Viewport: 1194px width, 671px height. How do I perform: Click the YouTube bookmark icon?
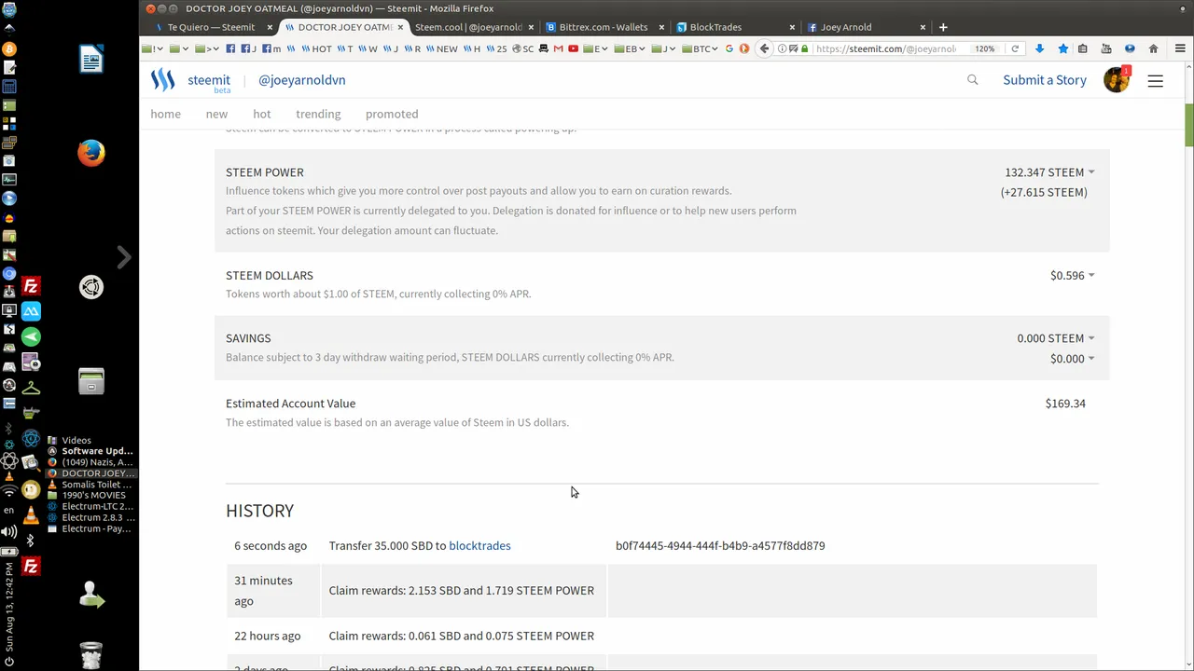tap(573, 48)
